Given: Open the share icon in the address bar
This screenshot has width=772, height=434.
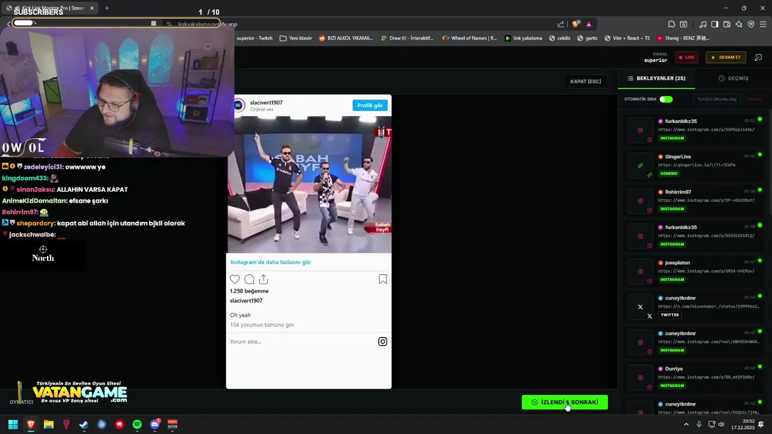Looking at the screenshot, I should [561, 24].
